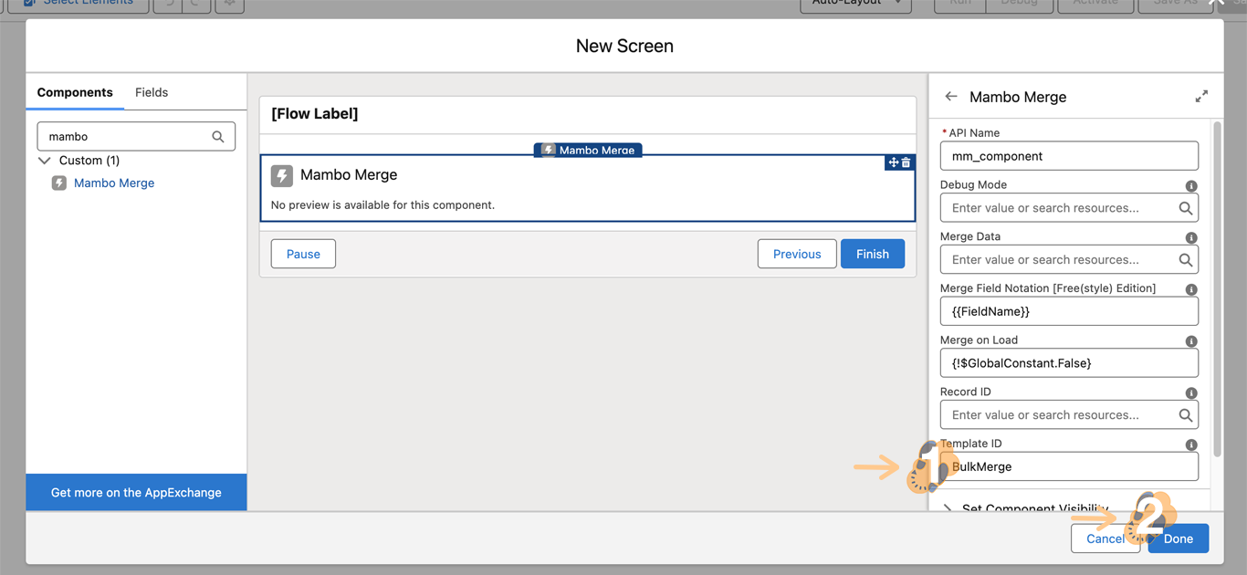Click the info icon for Merge on Load
The image size is (1247, 575).
point(1190,341)
